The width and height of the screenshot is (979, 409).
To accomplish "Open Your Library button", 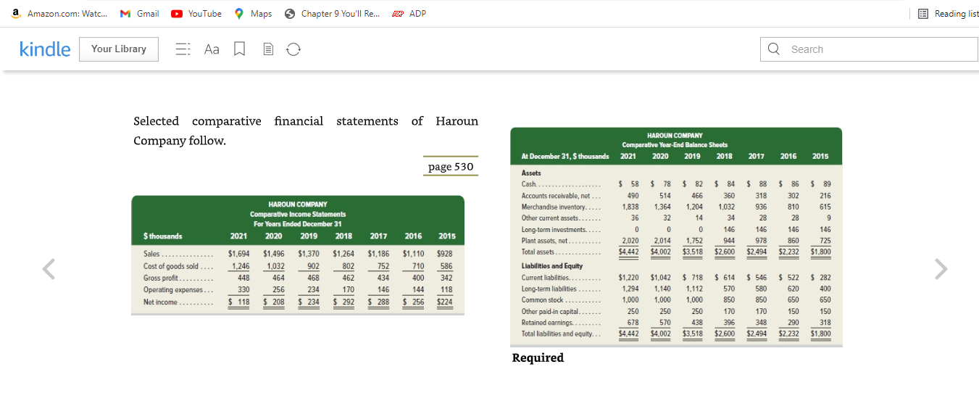I will tap(119, 49).
